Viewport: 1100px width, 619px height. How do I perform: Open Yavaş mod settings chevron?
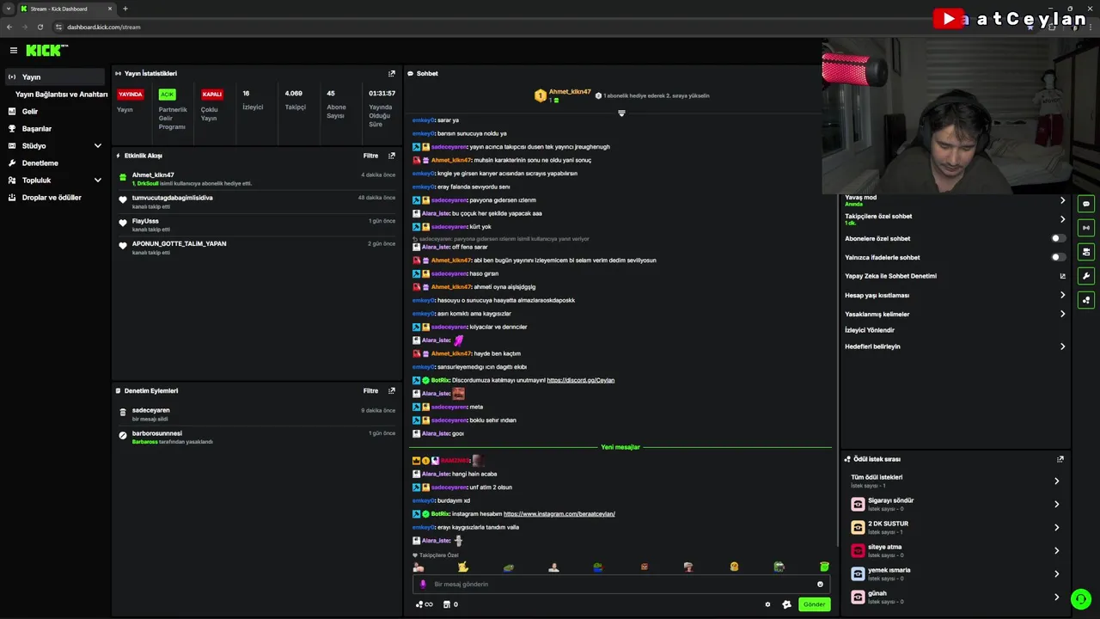point(1062,200)
